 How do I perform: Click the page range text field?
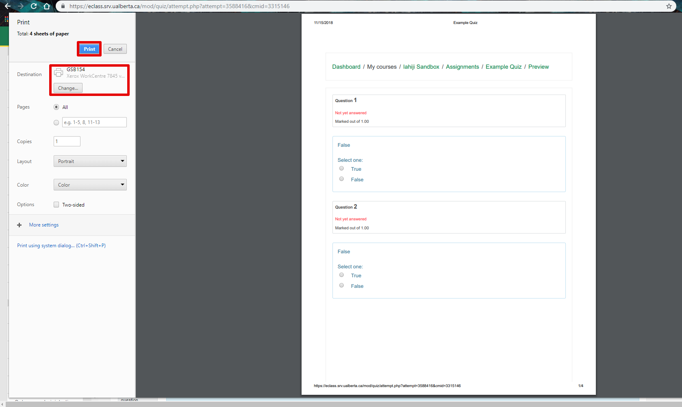(x=94, y=122)
